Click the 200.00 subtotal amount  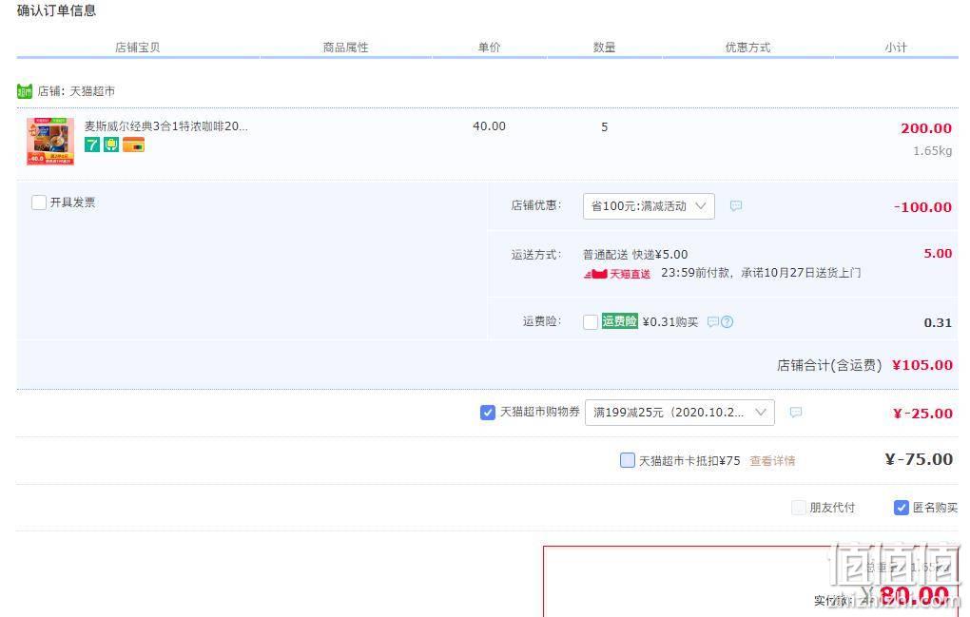(926, 128)
